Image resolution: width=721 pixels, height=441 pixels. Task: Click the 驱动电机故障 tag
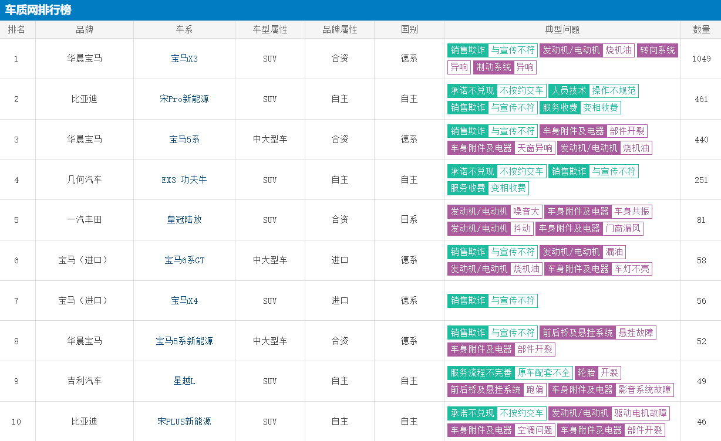pyautogui.click(x=641, y=413)
